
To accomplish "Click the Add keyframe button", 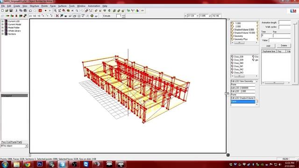I will 268,46.
